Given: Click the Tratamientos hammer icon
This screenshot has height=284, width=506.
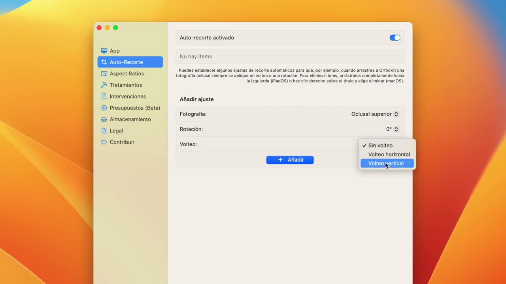Looking at the screenshot, I should tap(104, 85).
